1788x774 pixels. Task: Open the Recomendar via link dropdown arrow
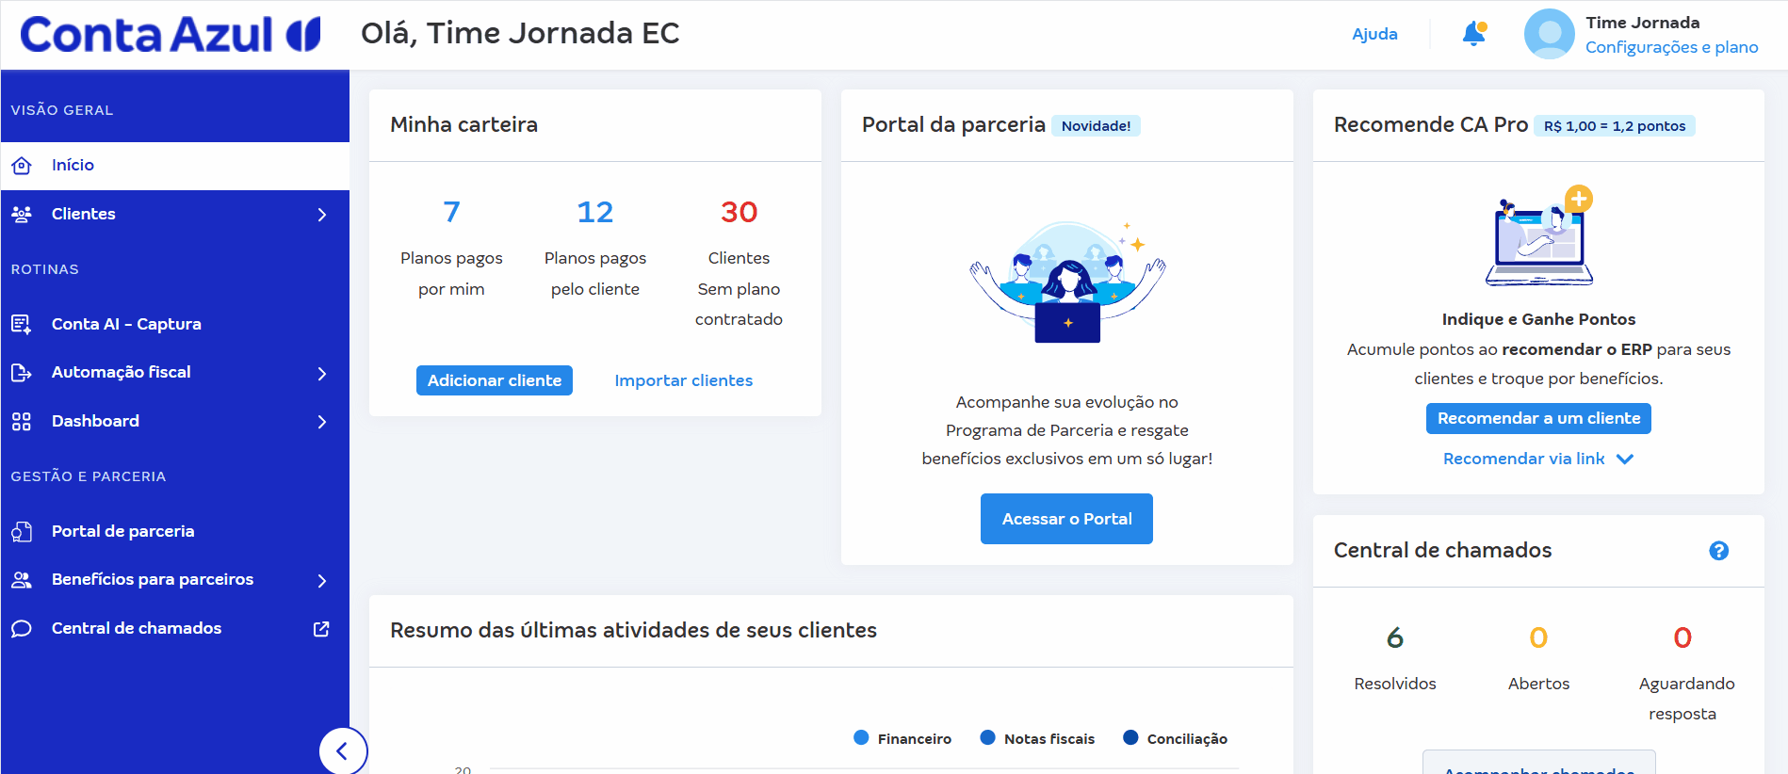1625,460
